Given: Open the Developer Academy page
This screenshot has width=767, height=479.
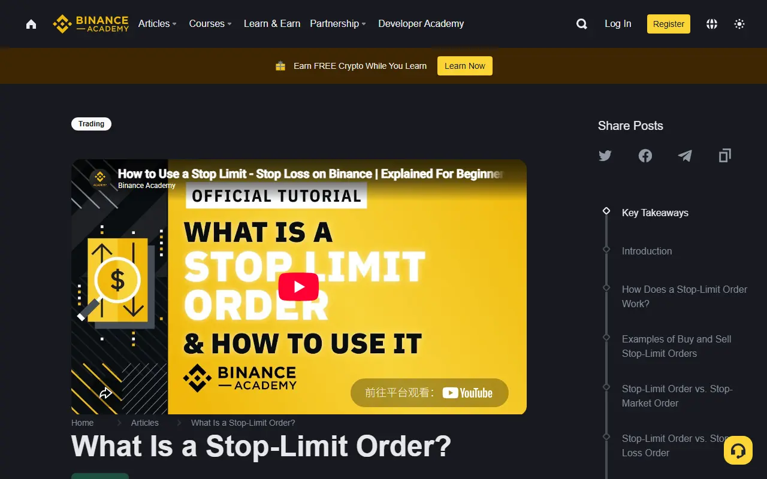Looking at the screenshot, I should [x=421, y=24].
